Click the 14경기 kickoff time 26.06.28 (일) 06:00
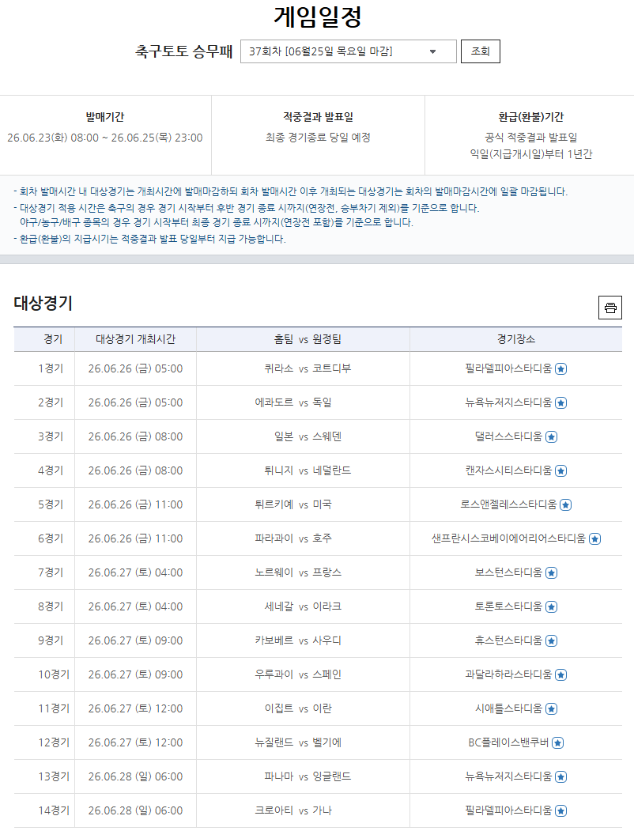The image size is (634, 831). click(x=136, y=810)
